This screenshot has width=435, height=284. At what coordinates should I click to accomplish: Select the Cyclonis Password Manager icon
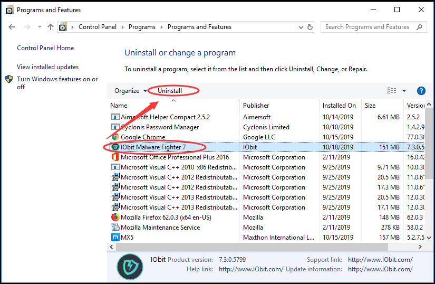[x=115, y=127]
